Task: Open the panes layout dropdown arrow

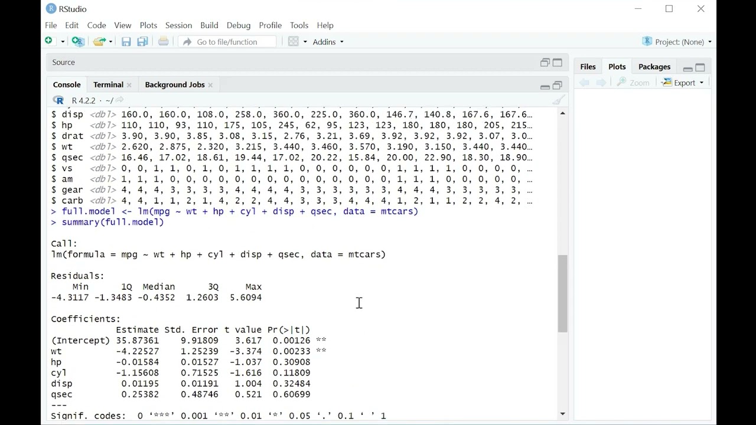Action: pyautogui.click(x=305, y=42)
